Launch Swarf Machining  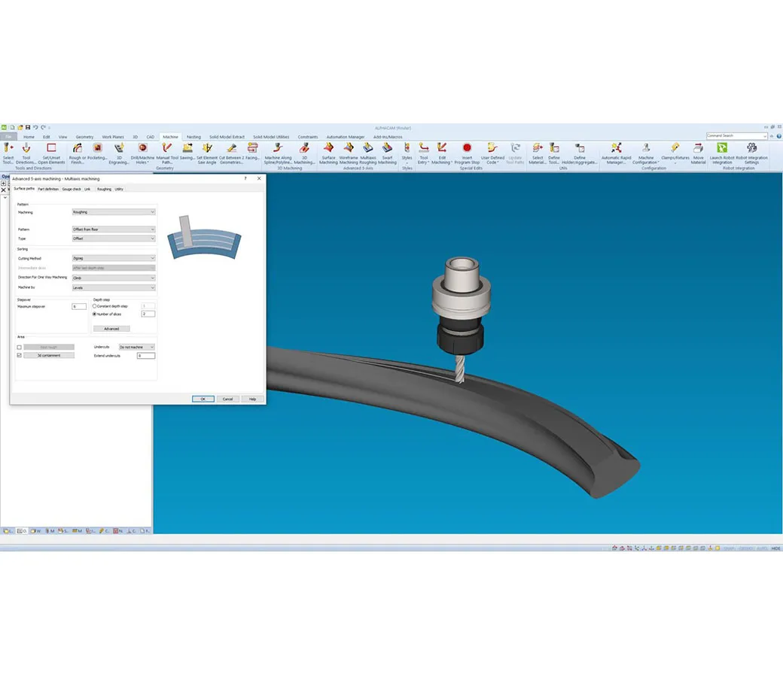387,153
